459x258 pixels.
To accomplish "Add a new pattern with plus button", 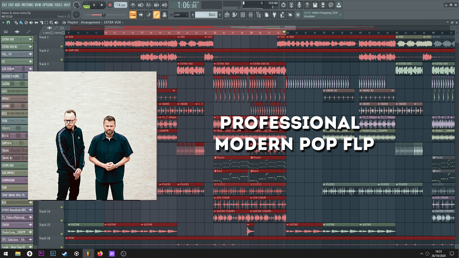I will click(x=220, y=15).
